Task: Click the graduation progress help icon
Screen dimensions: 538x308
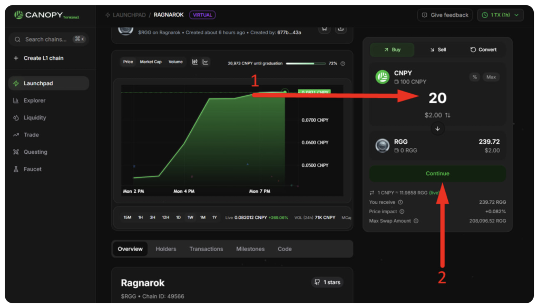Action: [x=343, y=63]
